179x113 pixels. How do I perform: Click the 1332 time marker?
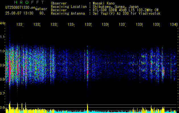pyautogui.click(x=37, y=24)
